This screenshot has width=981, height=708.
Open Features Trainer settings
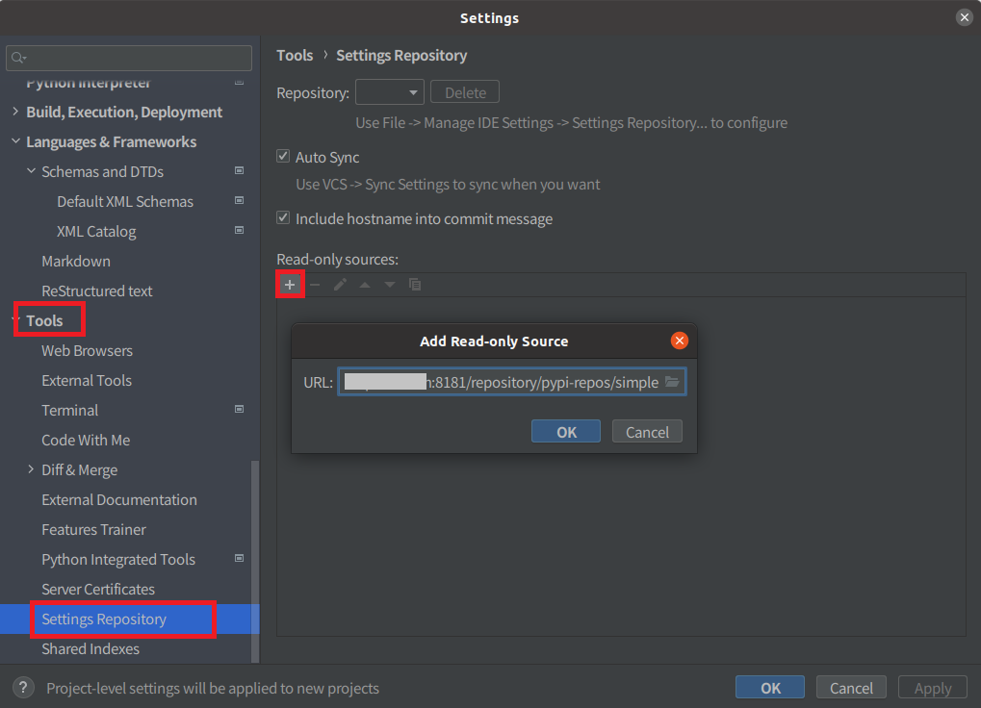click(x=93, y=530)
